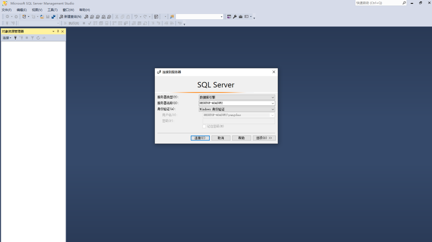Open the 文件(F) menu
The image size is (432, 242).
[x=7, y=10]
